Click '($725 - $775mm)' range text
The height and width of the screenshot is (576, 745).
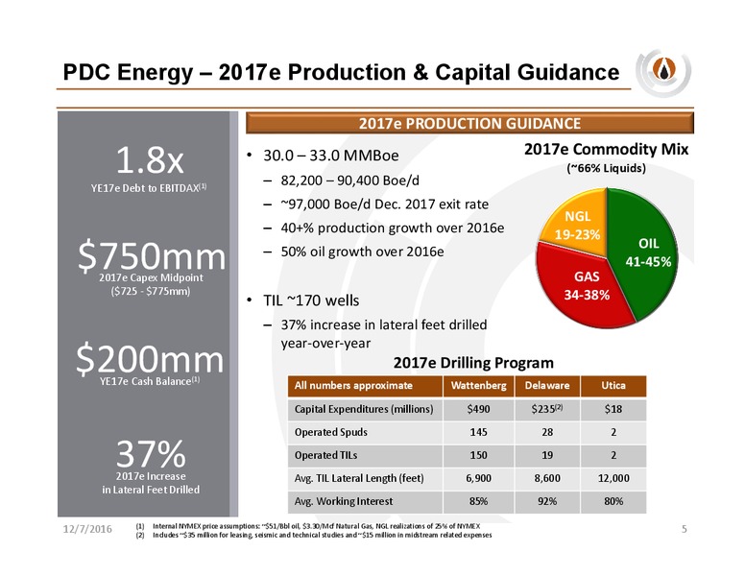[151, 291]
